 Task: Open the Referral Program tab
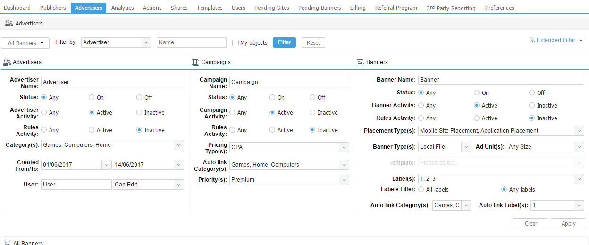[x=396, y=8]
